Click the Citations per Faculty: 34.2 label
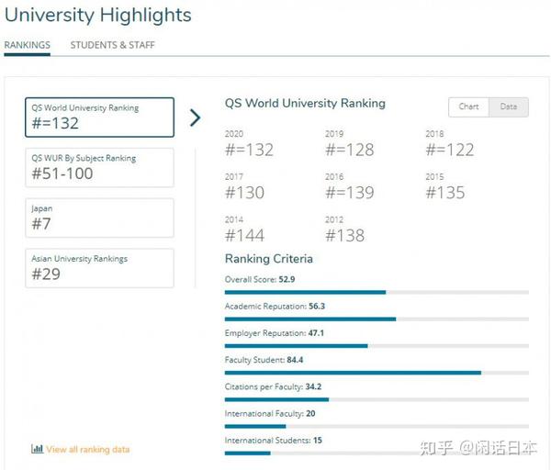Screen dimensions: 551x470 pyautogui.click(x=273, y=386)
